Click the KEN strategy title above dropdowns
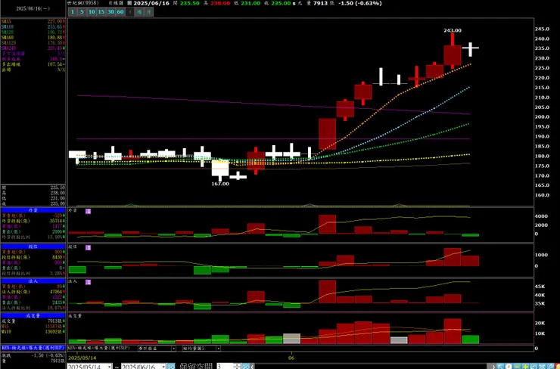The width and height of the screenshot is (560, 369). point(98,348)
